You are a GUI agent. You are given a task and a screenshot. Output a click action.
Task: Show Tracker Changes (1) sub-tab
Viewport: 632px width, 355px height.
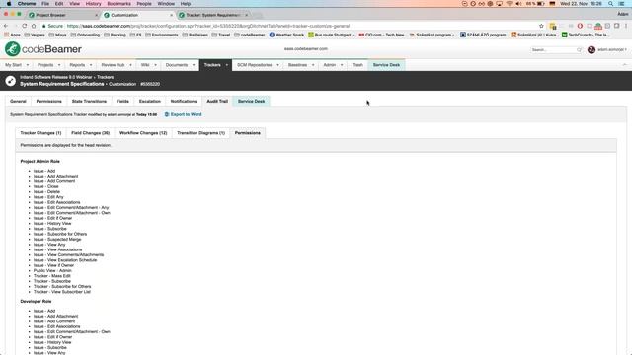[x=40, y=133]
